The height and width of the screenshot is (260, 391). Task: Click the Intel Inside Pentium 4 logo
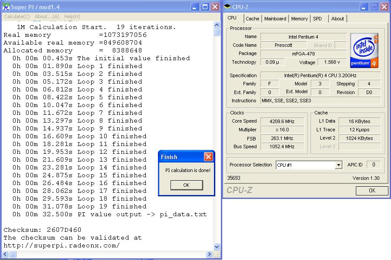click(x=364, y=50)
